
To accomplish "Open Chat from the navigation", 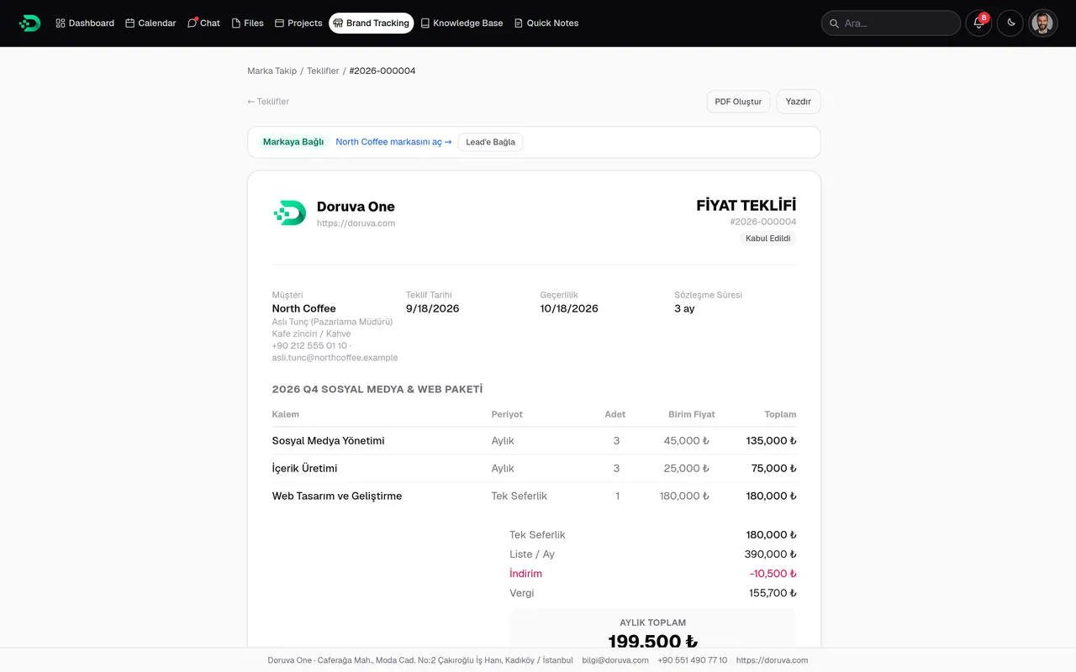I will coord(203,23).
